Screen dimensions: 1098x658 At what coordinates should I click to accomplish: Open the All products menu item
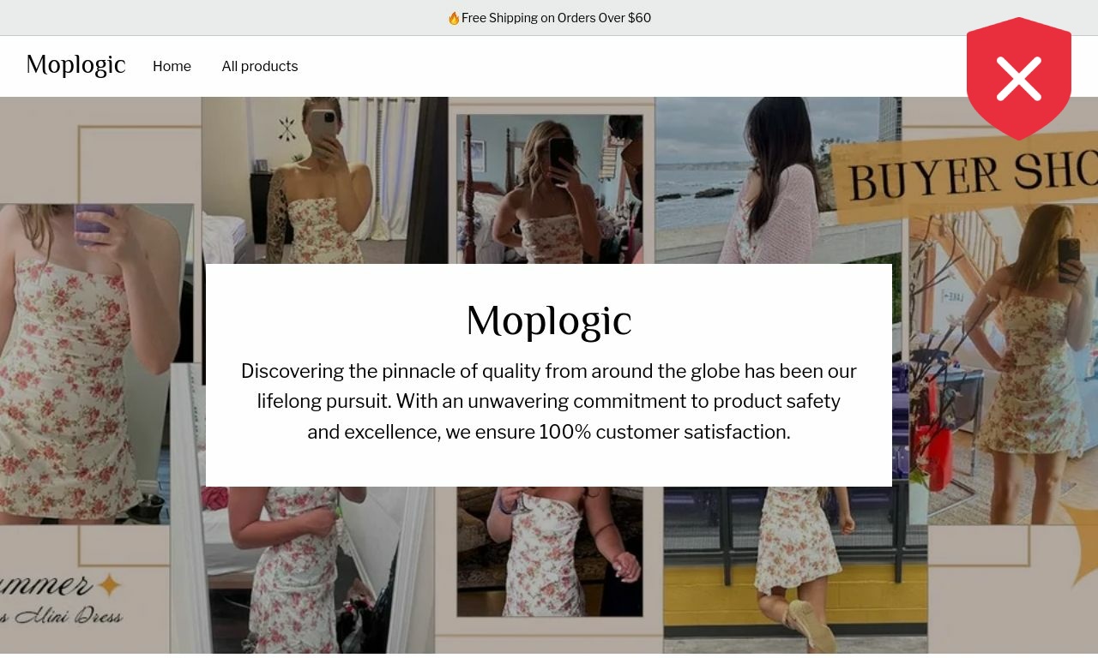tap(260, 66)
